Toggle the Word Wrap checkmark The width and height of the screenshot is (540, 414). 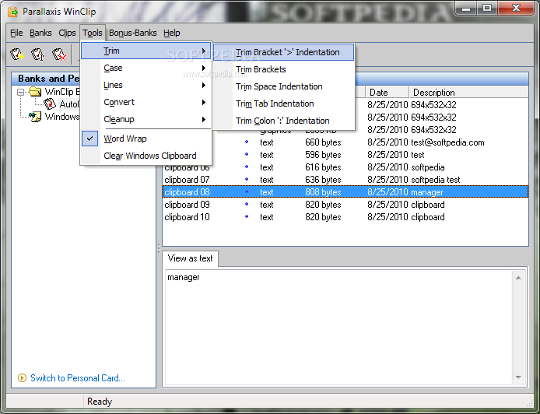90,139
